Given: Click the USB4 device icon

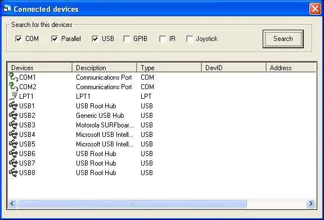Looking at the screenshot, I should [13, 135].
